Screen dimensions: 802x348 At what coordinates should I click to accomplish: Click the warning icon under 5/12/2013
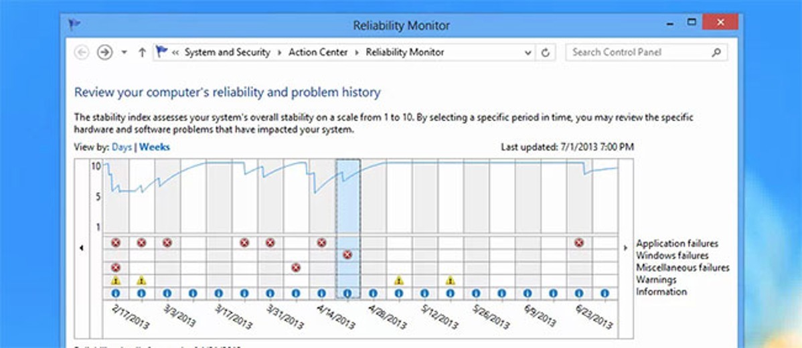pos(450,280)
